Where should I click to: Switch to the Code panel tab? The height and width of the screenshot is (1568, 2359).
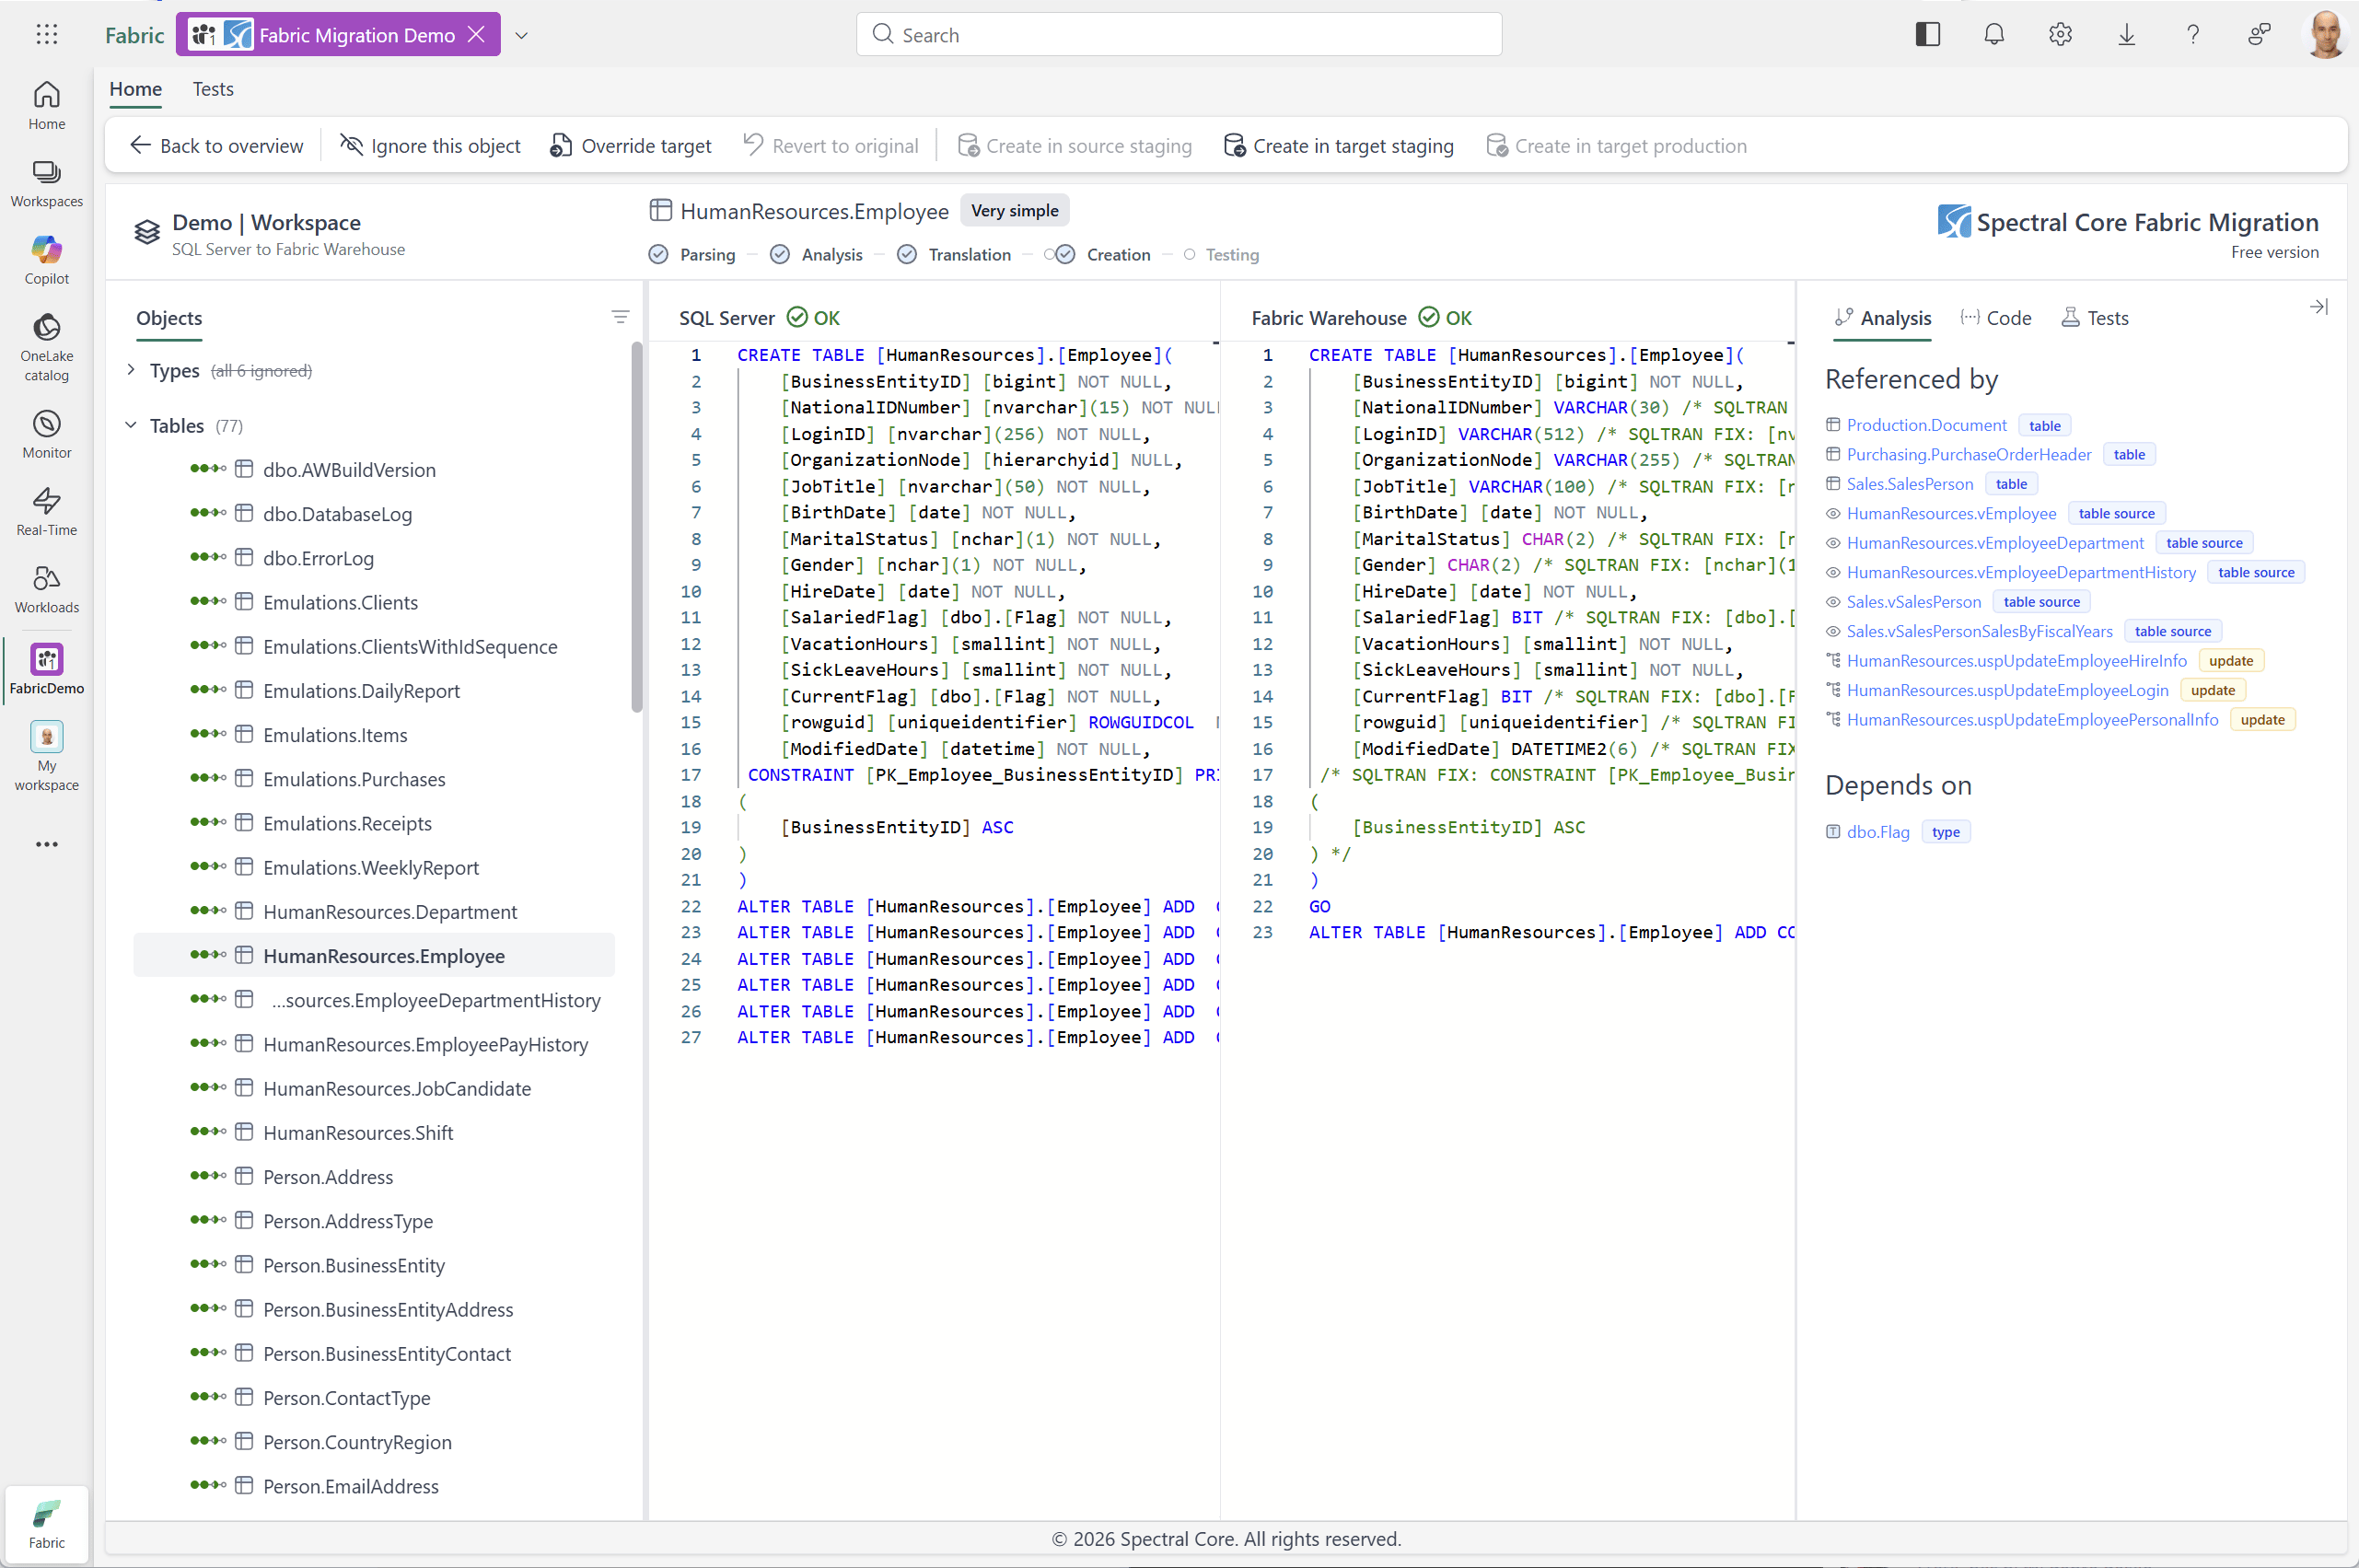point(1996,318)
